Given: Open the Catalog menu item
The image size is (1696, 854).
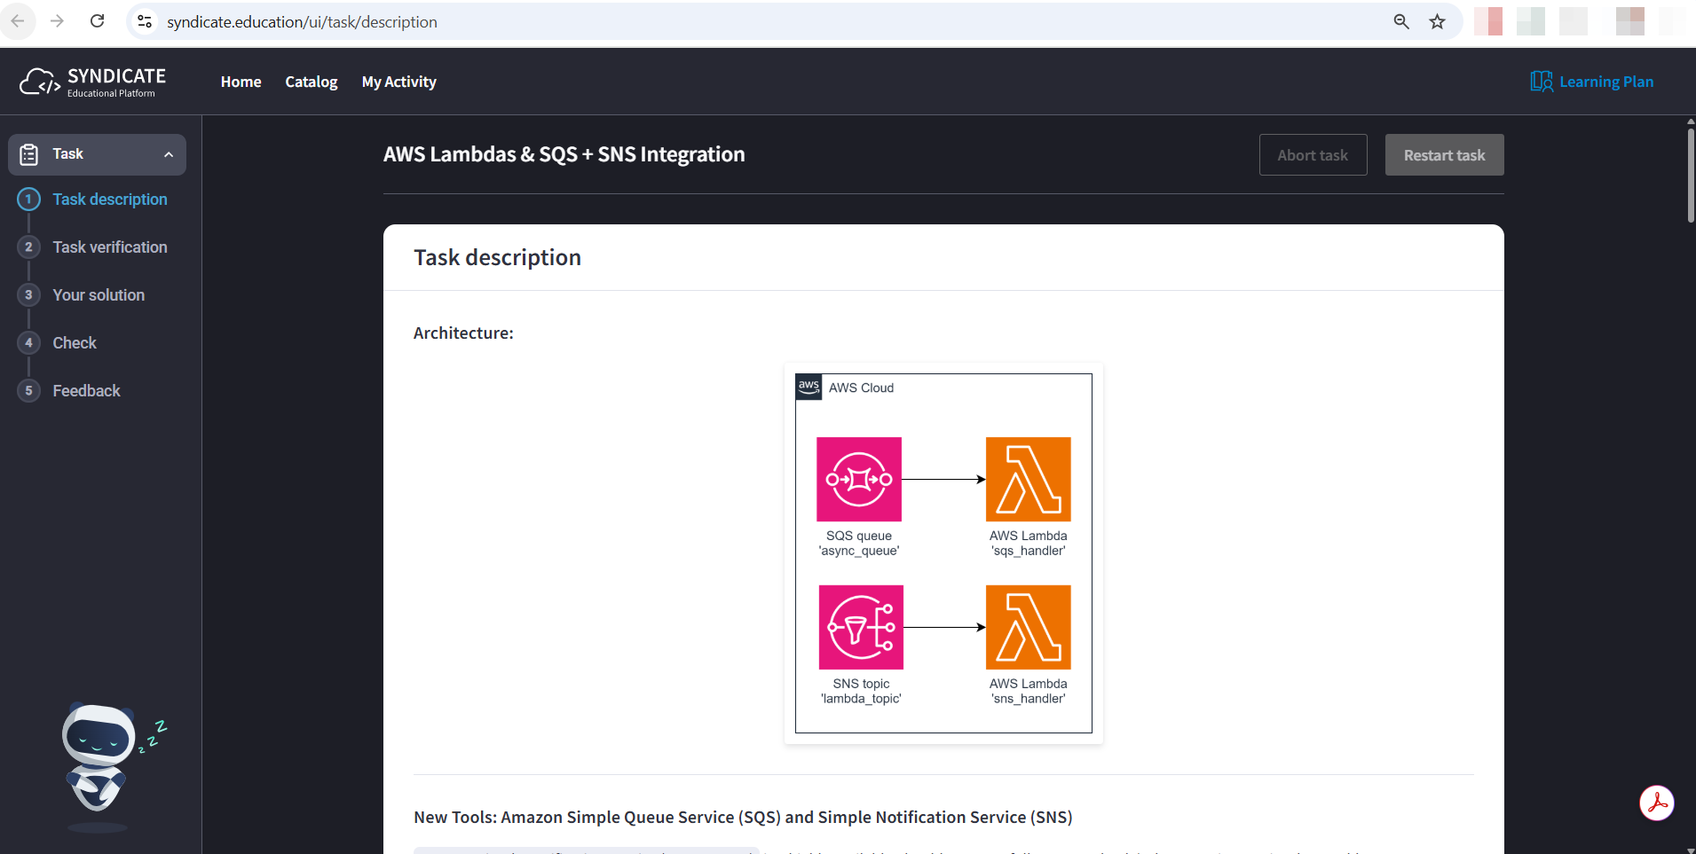Looking at the screenshot, I should click(312, 82).
